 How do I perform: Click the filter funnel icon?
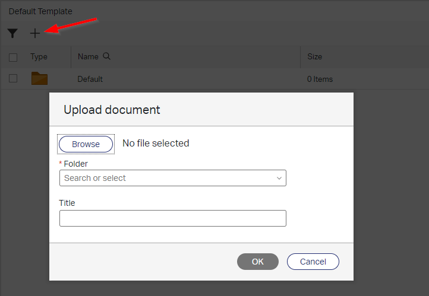point(12,34)
